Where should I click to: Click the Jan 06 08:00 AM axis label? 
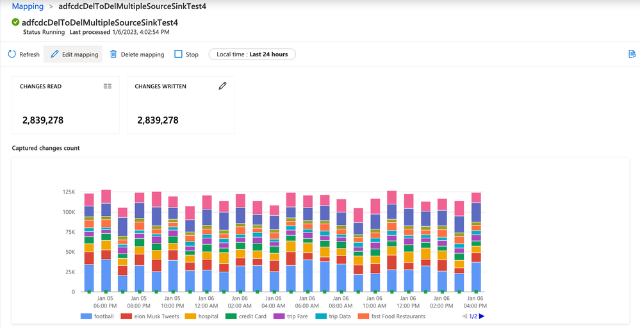pos(341,302)
